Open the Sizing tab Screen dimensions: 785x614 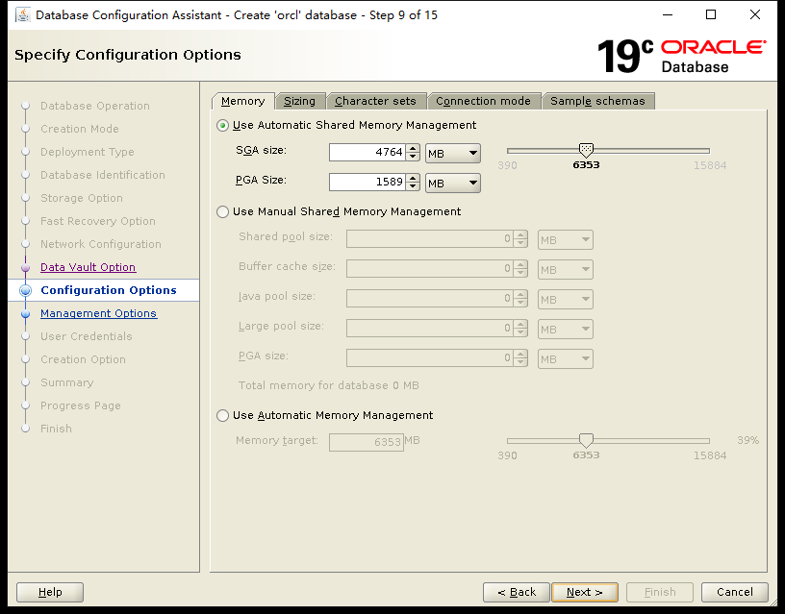tap(299, 101)
